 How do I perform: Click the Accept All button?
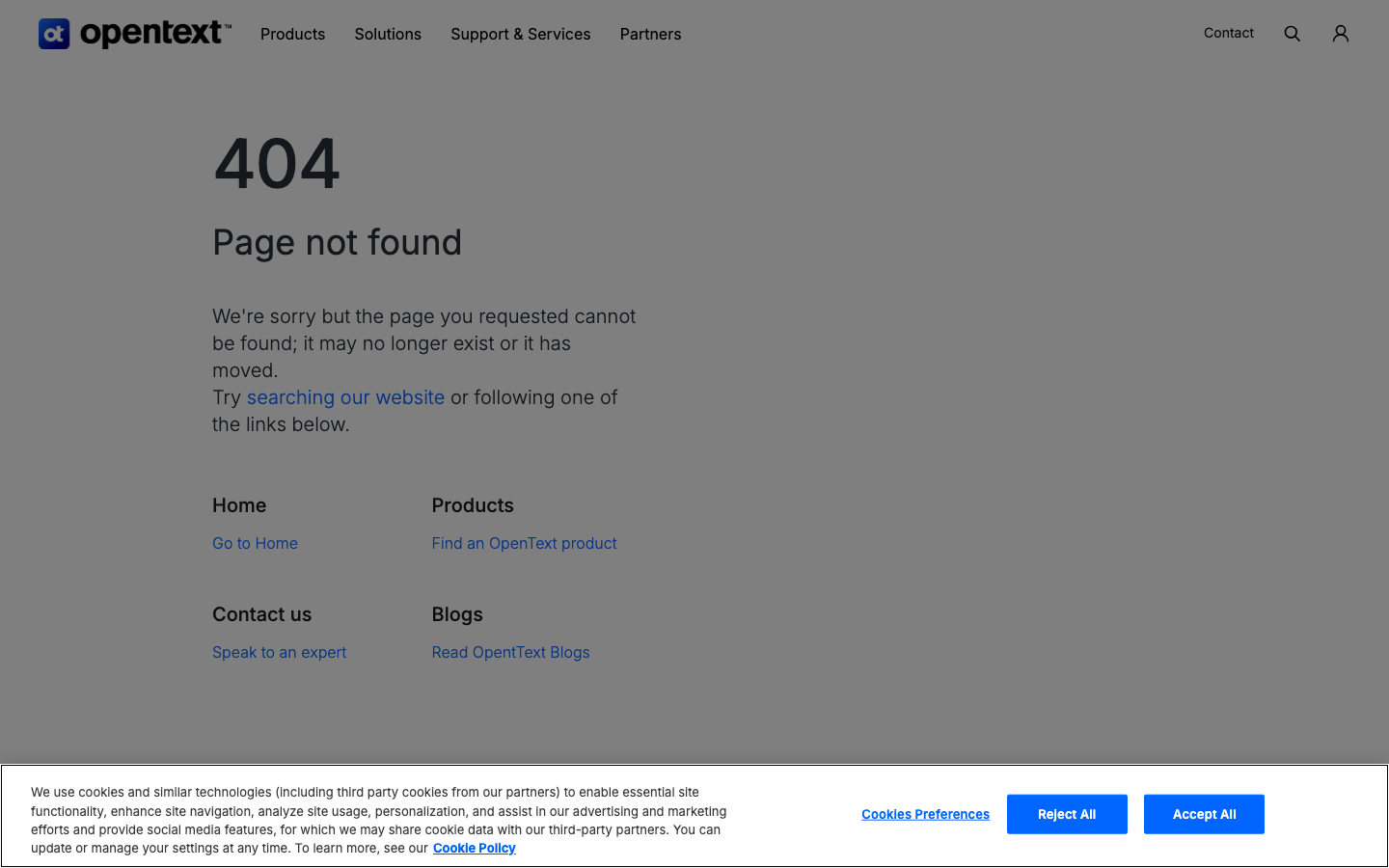[1204, 814]
